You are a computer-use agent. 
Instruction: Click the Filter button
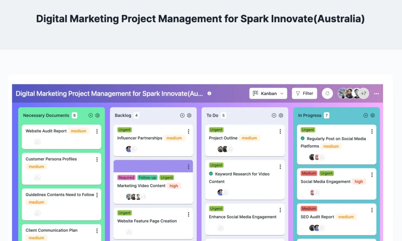[x=304, y=93]
